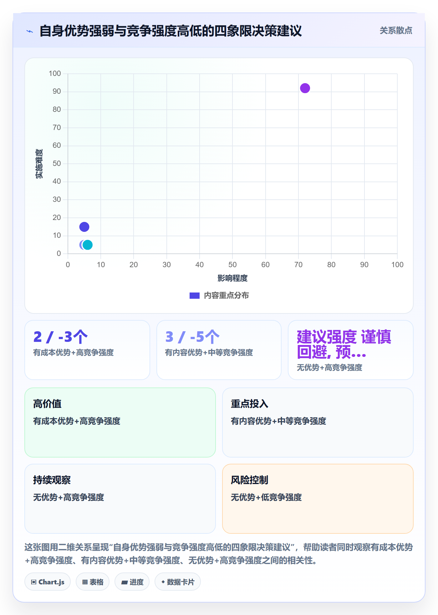The width and height of the screenshot is (438, 615).
Task: Click the 无优势+高竞争强度 caption under 建议强度
Action: click(x=329, y=367)
